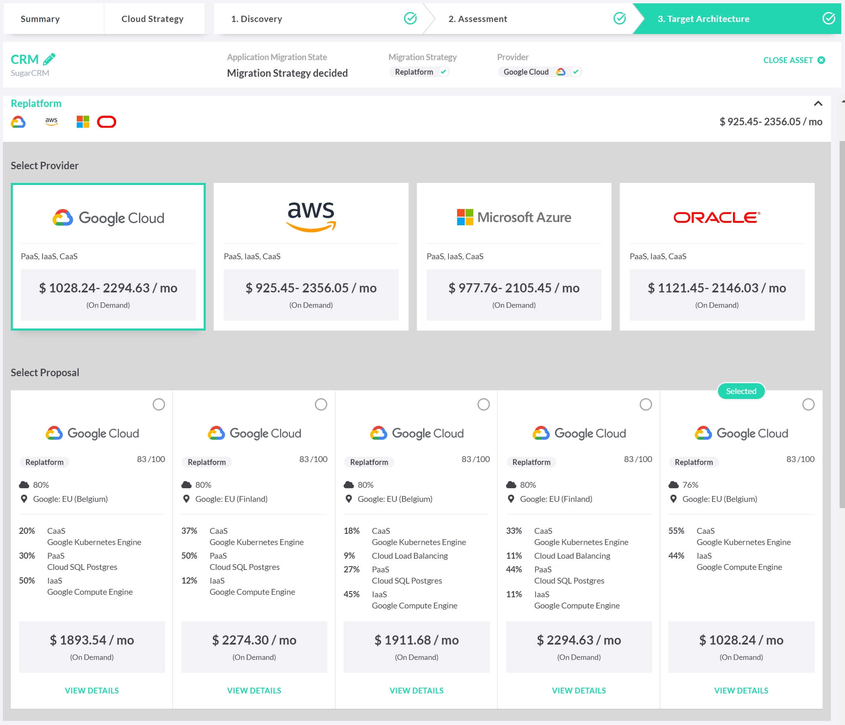The height and width of the screenshot is (725, 845).
Task: Click the $ 925.45- 2356.05 / mo total
Action: (771, 122)
